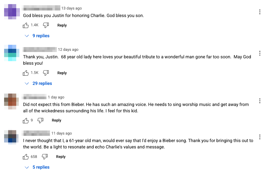Toggle like on the comment with 658 likes
This screenshot has width=267, height=175.
tap(26, 157)
